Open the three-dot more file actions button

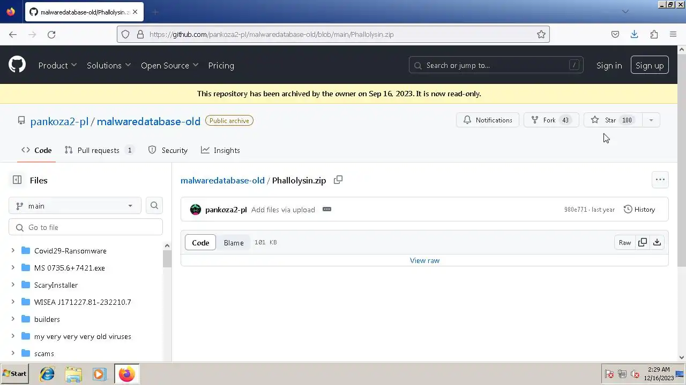pyautogui.click(x=660, y=180)
